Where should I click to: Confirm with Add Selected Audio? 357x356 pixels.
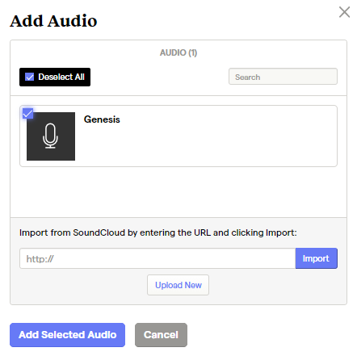pos(67,335)
